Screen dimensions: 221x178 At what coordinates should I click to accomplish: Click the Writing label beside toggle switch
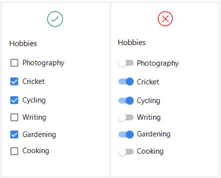click(149, 117)
